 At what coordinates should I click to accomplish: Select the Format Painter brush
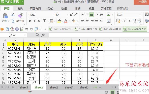click(20, 15)
